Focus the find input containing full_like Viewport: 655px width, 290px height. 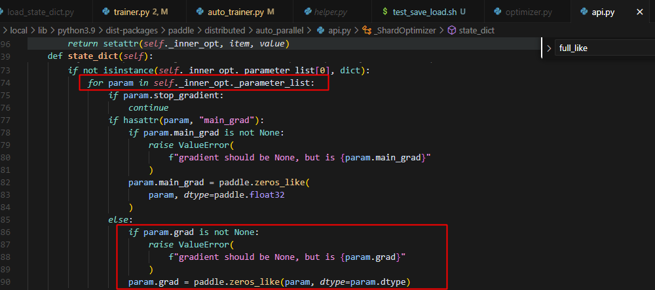[603, 48]
